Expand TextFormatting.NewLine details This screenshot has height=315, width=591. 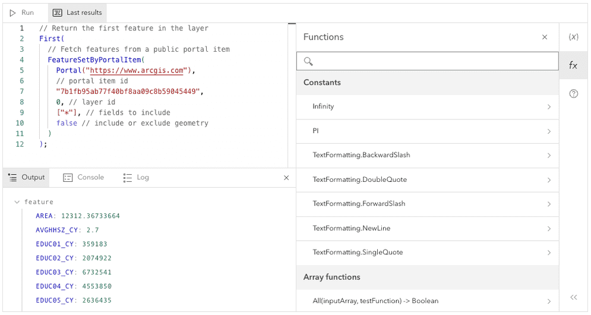[x=548, y=229]
